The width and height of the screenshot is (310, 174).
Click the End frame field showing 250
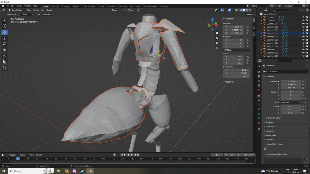[248, 155]
